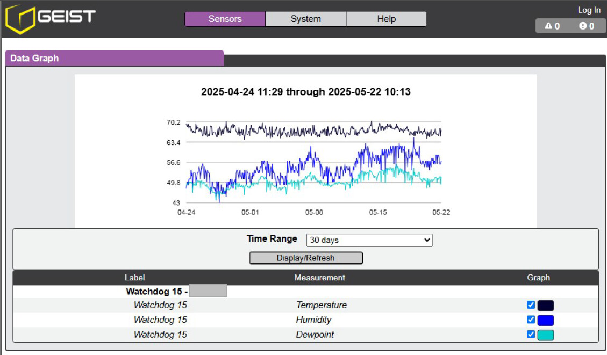Switch to the System tab
Viewport: 607px width, 355px height.
(x=305, y=19)
